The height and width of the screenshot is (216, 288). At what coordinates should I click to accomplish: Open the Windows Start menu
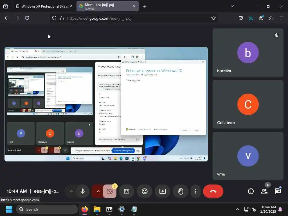click(9, 209)
